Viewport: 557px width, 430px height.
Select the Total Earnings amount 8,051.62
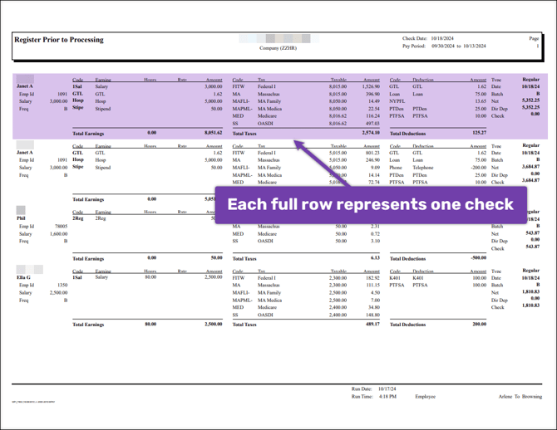[x=213, y=133]
